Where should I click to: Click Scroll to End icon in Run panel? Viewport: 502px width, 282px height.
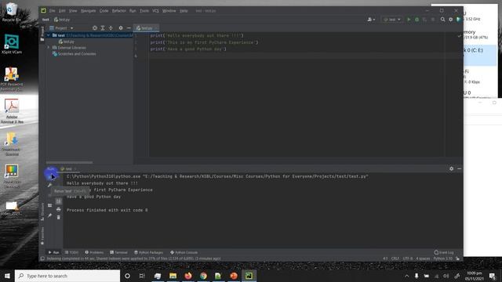pyautogui.click(x=59, y=201)
